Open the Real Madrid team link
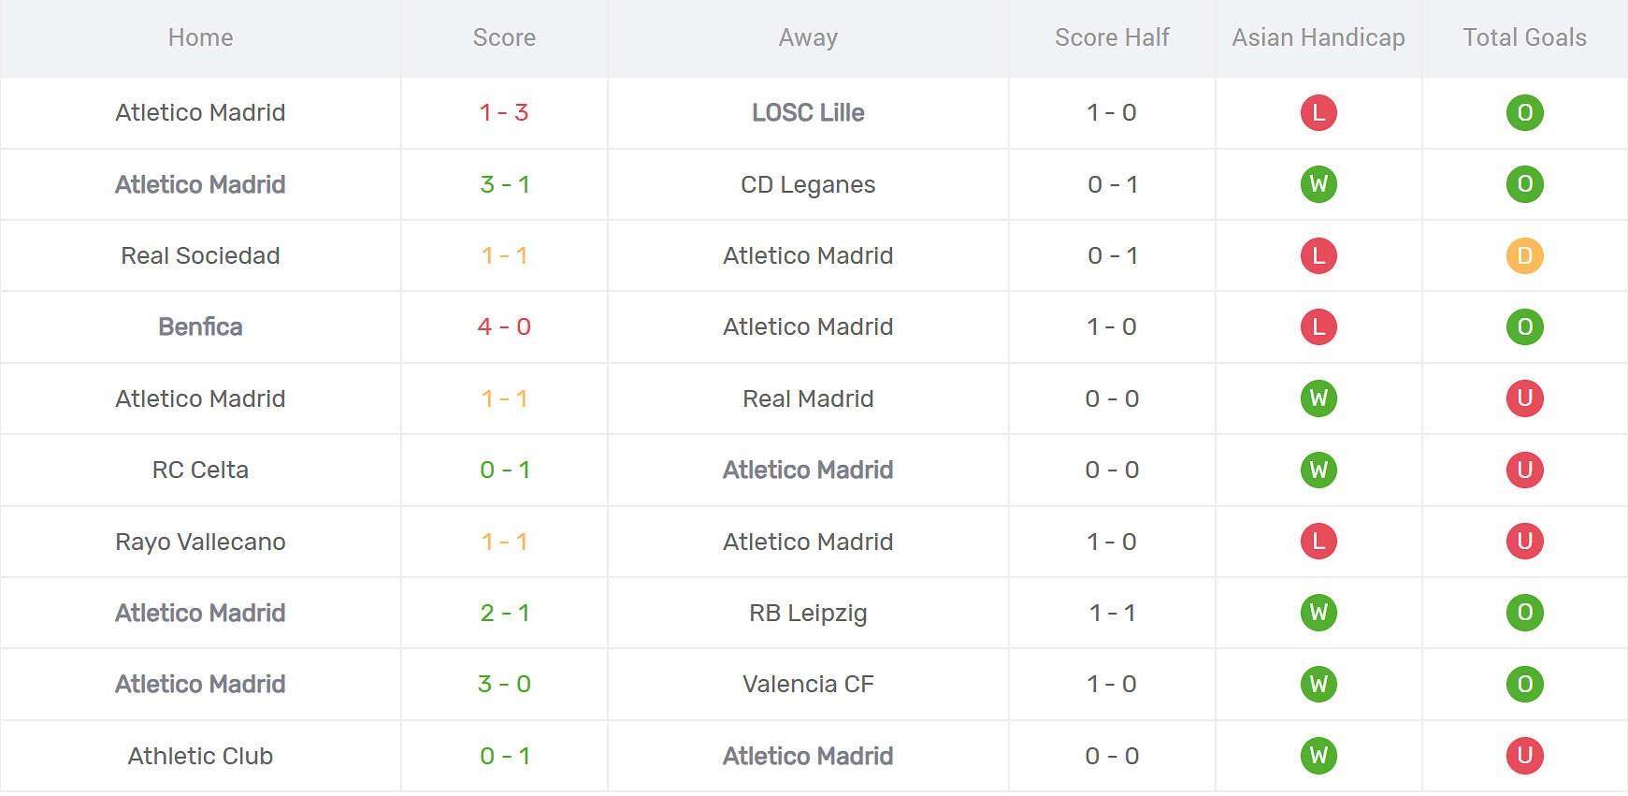The image size is (1628, 796). [x=808, y=398]
